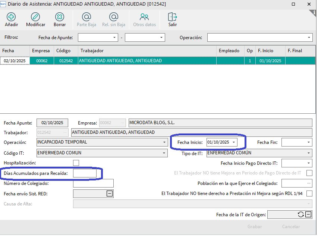
Task: Click the Añadir toolbar icon
Action: [12, 17]
